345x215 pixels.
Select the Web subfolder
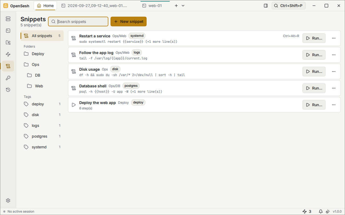click(x=44, y=86)
